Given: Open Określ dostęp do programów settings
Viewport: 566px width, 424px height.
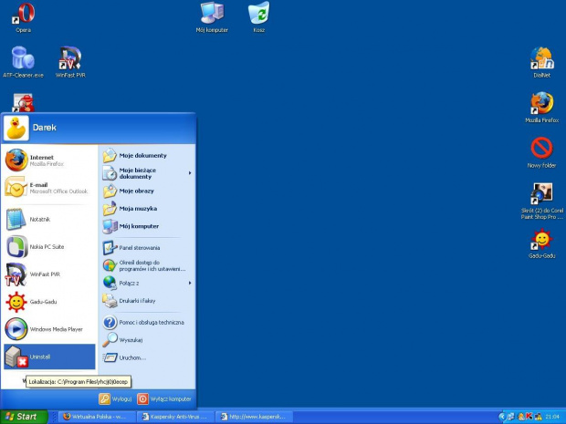Looking at the screenshot, I should 147,265.
